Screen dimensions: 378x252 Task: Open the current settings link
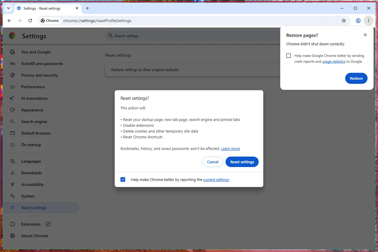tap(216, 180)
